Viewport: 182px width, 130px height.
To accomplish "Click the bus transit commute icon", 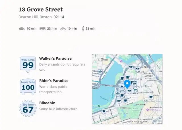I will 42,29.
